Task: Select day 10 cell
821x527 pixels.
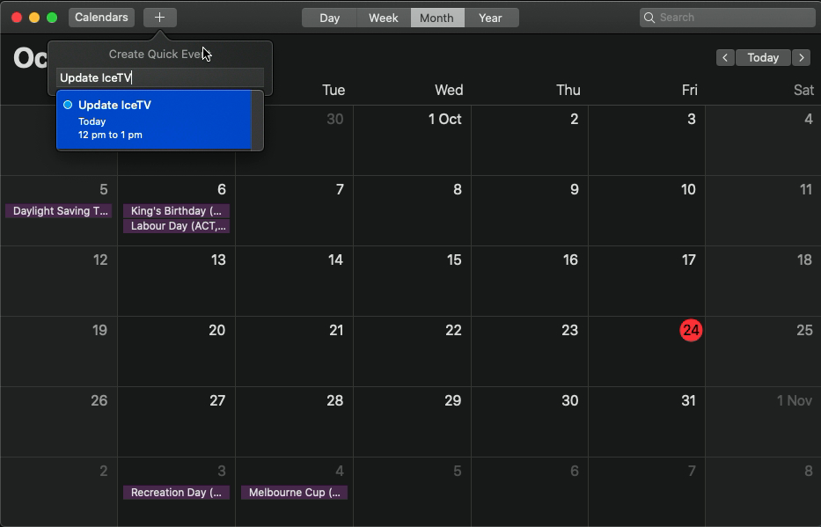Action: 647,211
